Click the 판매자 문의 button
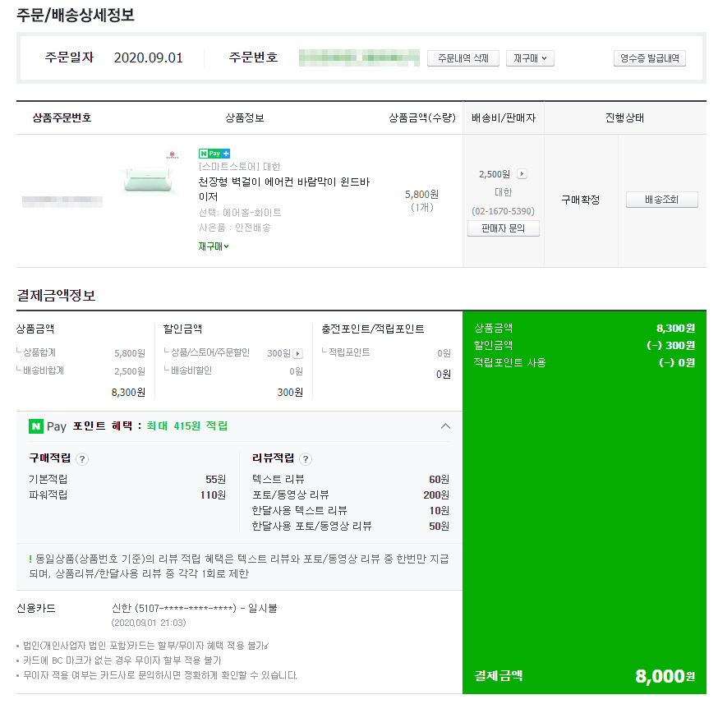The width and height of the screenshot is (718, 704). [x=504, y=228]
